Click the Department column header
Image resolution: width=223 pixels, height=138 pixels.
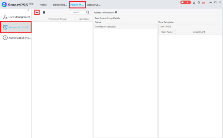[199, 32]
